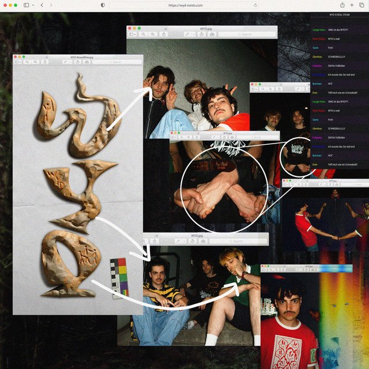Viewport: 369px width, 369px height.
Task: Click search field in top WYD.jpg window
Action: [x=245, y=35]
